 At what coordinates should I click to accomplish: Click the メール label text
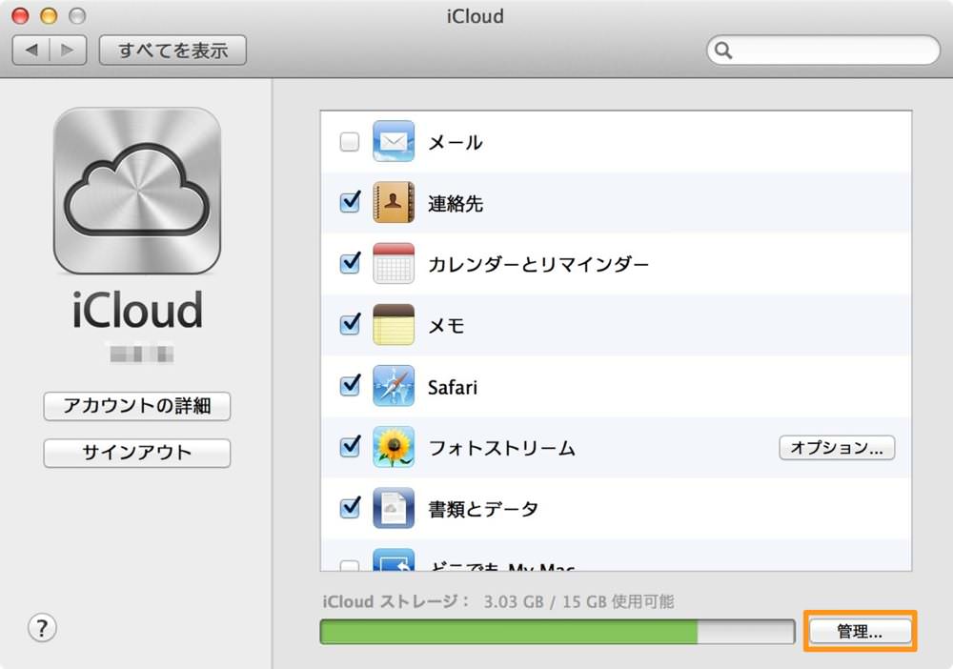coord(456,142)
